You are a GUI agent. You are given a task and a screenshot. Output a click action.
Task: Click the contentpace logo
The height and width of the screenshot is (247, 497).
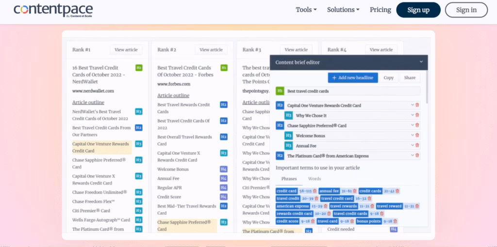pyautogui.click(x=53, y=11)
